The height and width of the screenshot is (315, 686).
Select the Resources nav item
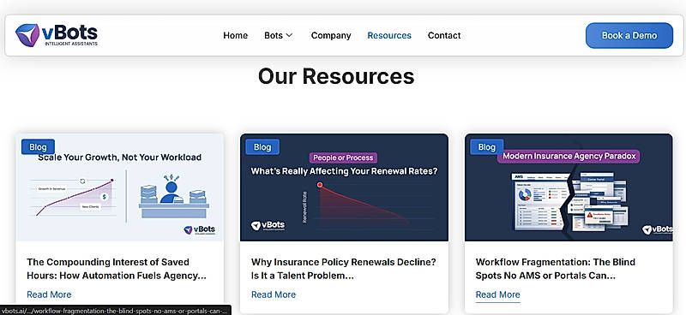389,35
